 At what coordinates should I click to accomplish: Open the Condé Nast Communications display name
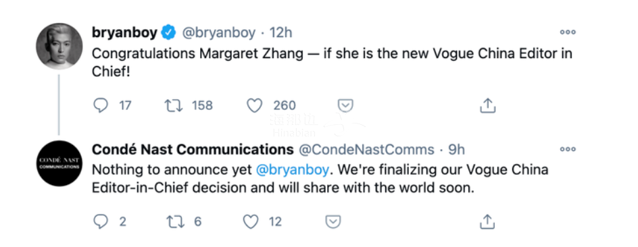coord(193,150)
